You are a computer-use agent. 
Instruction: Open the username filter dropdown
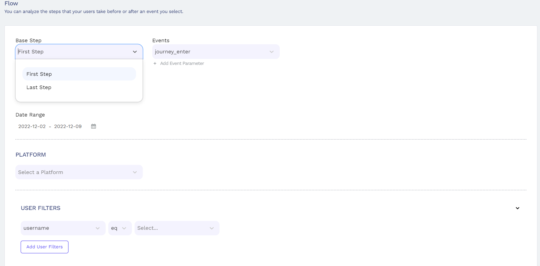pyautogui.click(x=63, y=228)
